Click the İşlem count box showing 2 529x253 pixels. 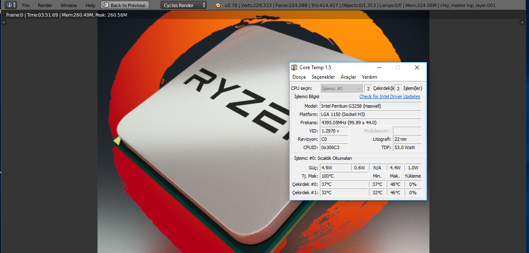tap(398, 88)
